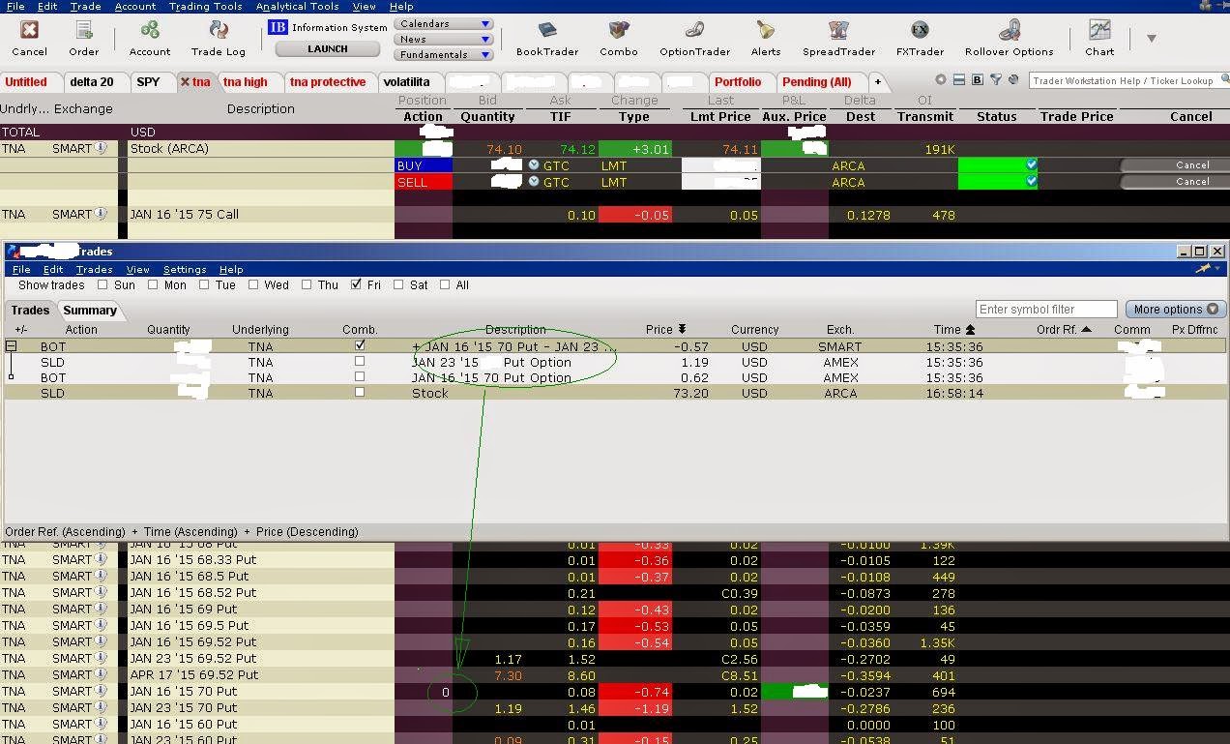Click the round back arrow icon
The height and width of the screenshot is (744, 1230).
[940, 80]
